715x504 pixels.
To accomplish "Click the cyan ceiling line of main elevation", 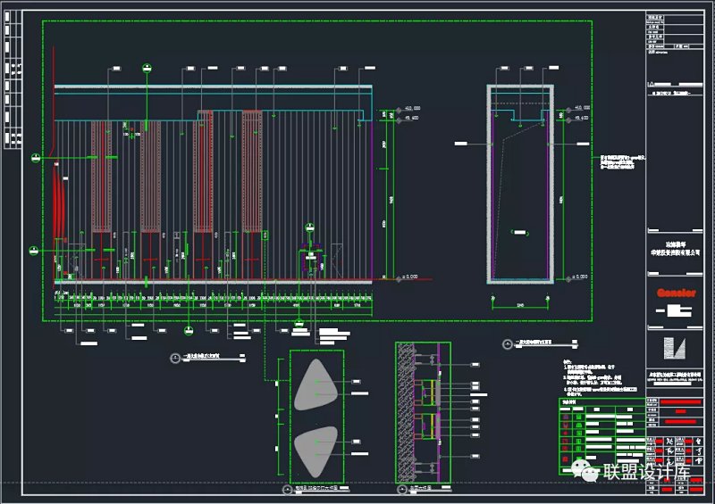I will [213, 87].
